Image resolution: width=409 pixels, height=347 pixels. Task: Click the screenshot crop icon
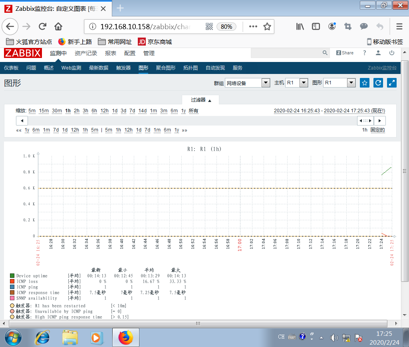pos(348,26)
